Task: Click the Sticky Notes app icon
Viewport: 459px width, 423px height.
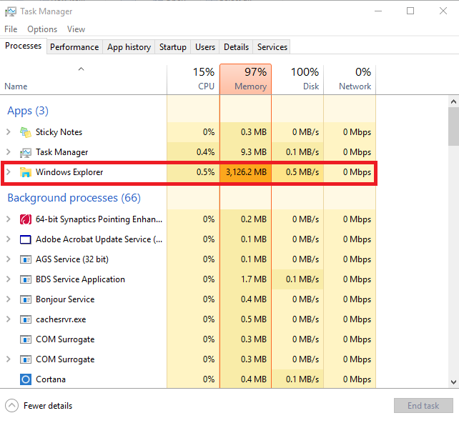Action: [x=26, y=132]
